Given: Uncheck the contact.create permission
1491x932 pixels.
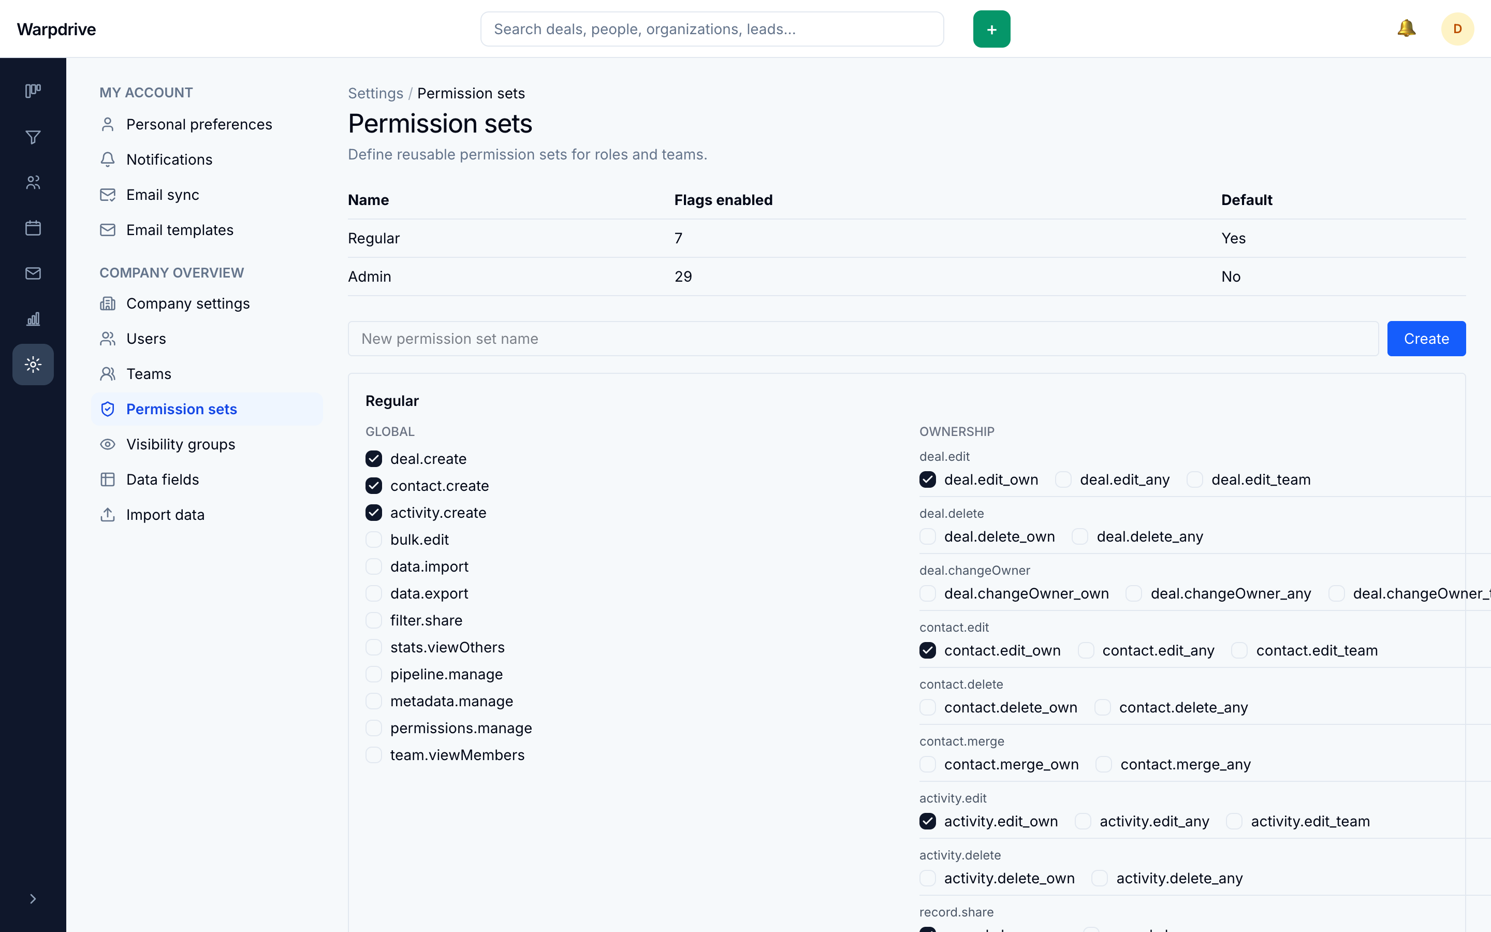Looking at the screenshot, I should [x=373, y=486].
